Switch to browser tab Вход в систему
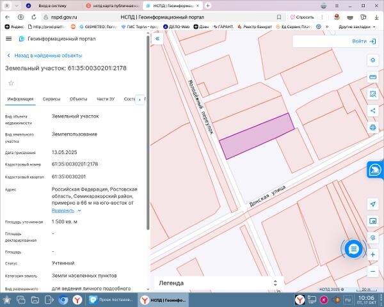The height and width of the screenshot is (307, 384). click(x=52, y=6)
